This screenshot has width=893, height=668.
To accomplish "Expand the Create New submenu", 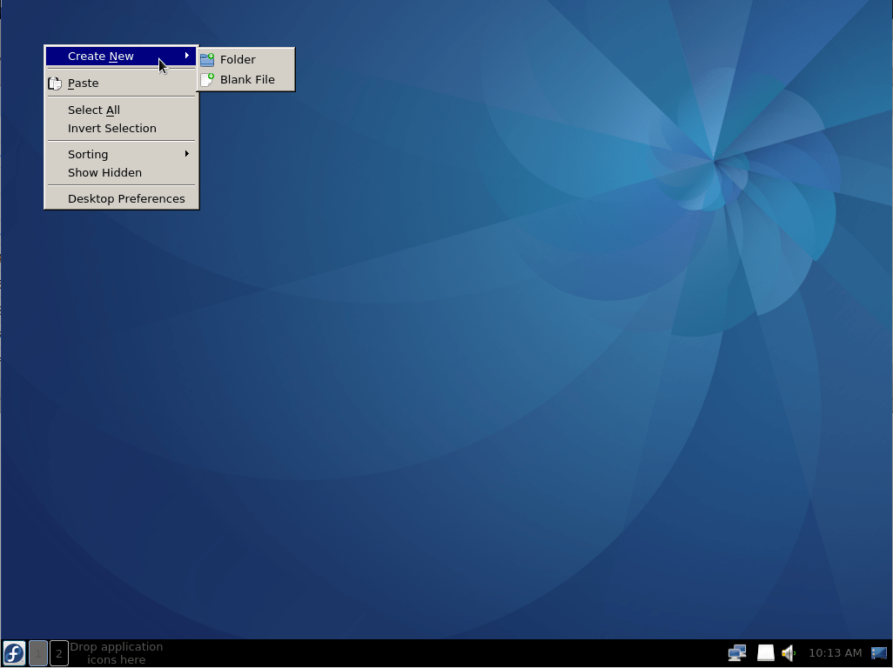I will pyautogui.click(x=100, y=56).
